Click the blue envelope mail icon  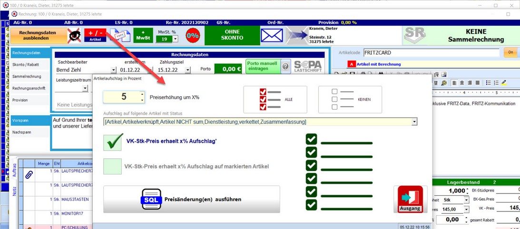click(272, 36)
